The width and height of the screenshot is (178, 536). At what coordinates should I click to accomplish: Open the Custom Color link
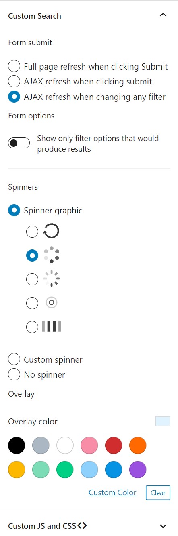click(112, 492)
